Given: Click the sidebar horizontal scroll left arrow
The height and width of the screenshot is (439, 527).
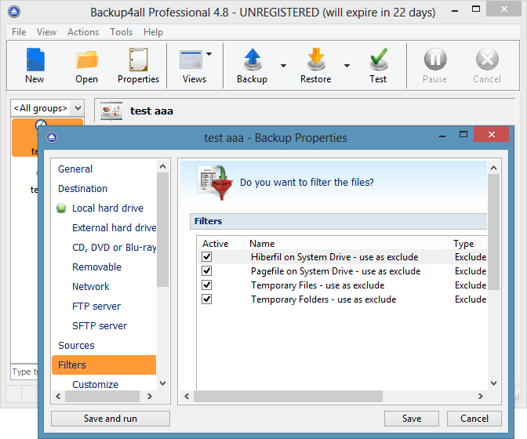Looking at the screenshot, I should (x=59, y=397).
